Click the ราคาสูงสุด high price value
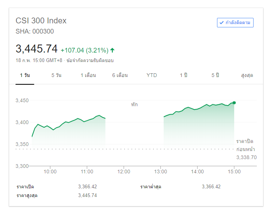 (87, 195)
